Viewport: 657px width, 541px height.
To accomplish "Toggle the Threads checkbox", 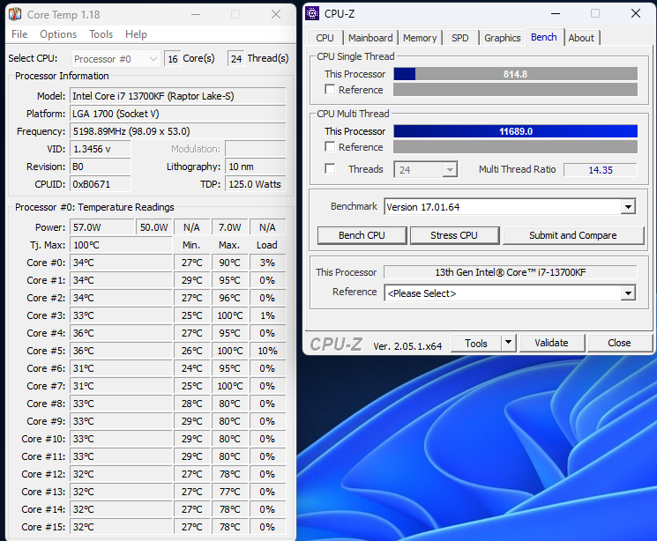I will pos(330,169).
